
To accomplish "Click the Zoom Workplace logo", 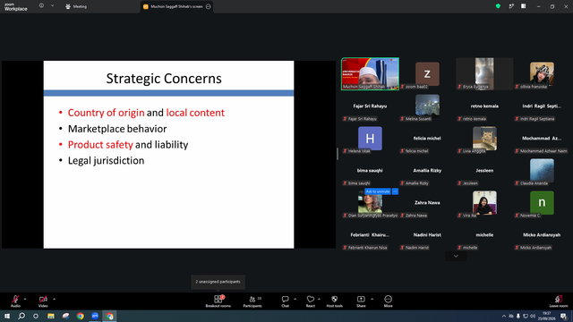I will (16, 6).
